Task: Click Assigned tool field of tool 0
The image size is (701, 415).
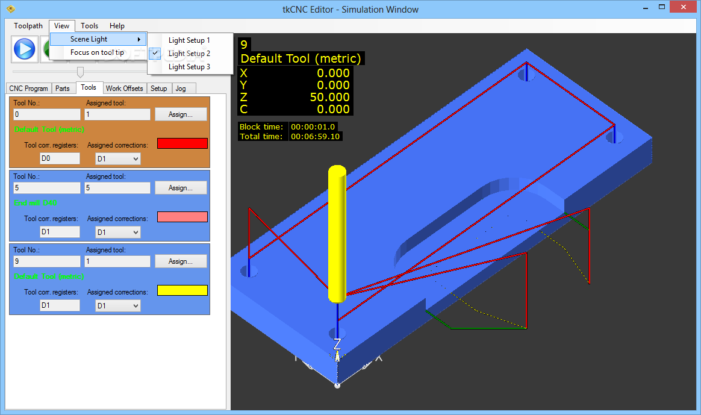Action: point(117,114)
